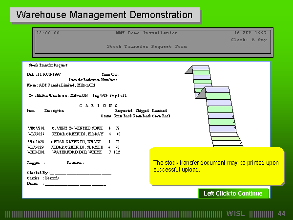The width and height of the screenshot is (293, 220).
Task: Select the VHD4D01 Waterford White row
Action: tap(73, 152)
